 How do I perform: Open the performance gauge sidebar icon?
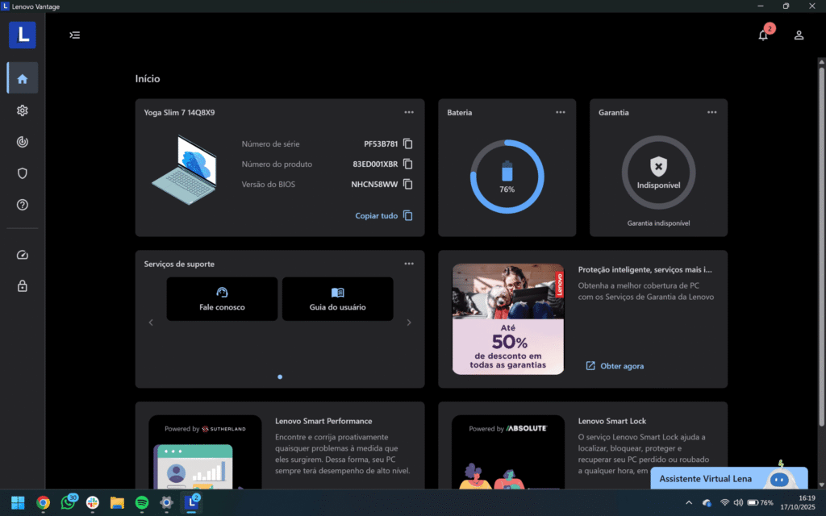(23, 255)
